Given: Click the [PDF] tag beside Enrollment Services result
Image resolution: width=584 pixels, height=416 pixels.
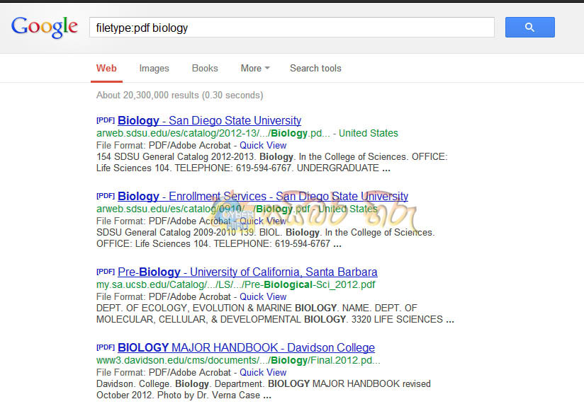Looking at the screenshot, I should point(106,196).
